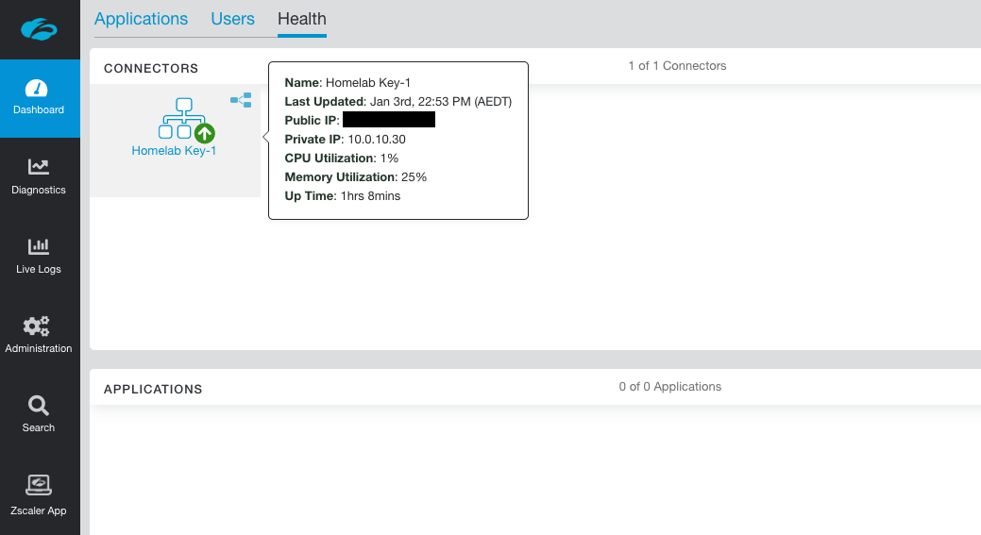This screenshot has width=981, height=535.
Task: Click the Homelab Key-1 connector network icon
Action: (177, 117)
